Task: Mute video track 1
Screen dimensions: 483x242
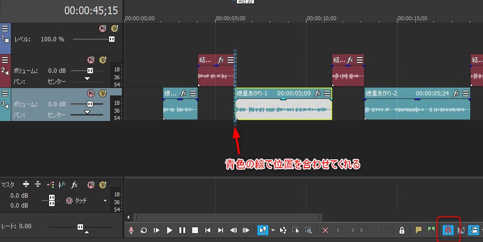Action: coord(103,29)
